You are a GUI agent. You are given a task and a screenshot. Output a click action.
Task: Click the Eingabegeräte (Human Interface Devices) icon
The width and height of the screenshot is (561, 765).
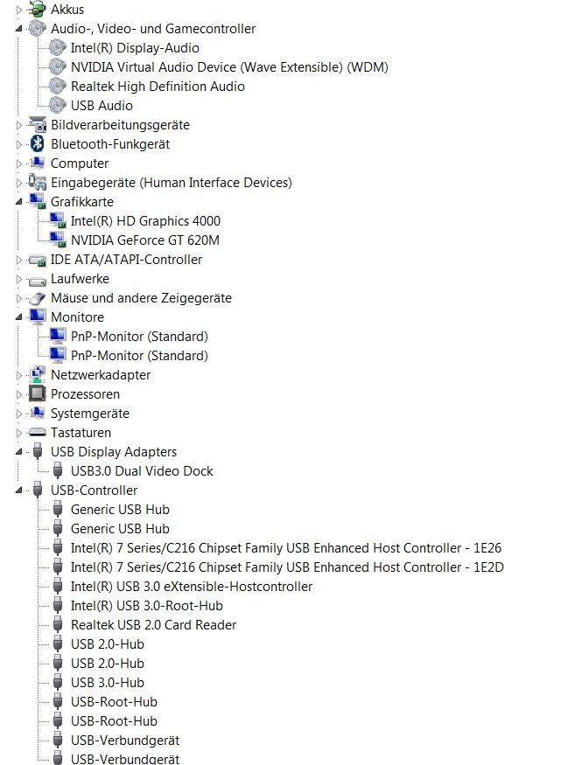coord(37,182)
